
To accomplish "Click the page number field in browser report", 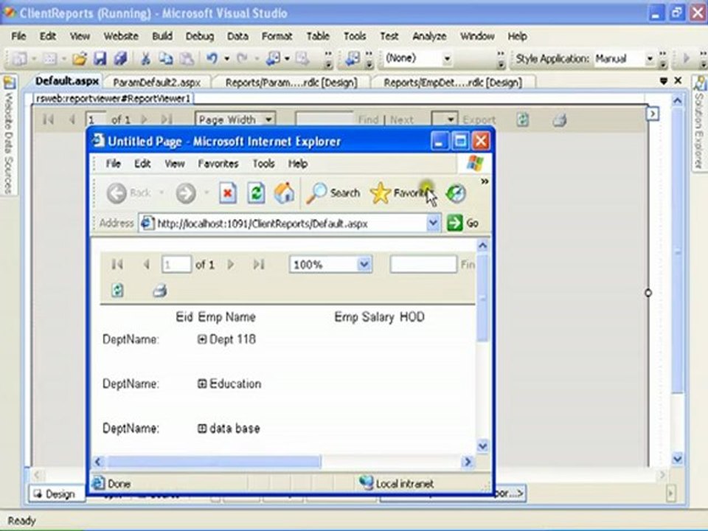I will pos(176,264).
